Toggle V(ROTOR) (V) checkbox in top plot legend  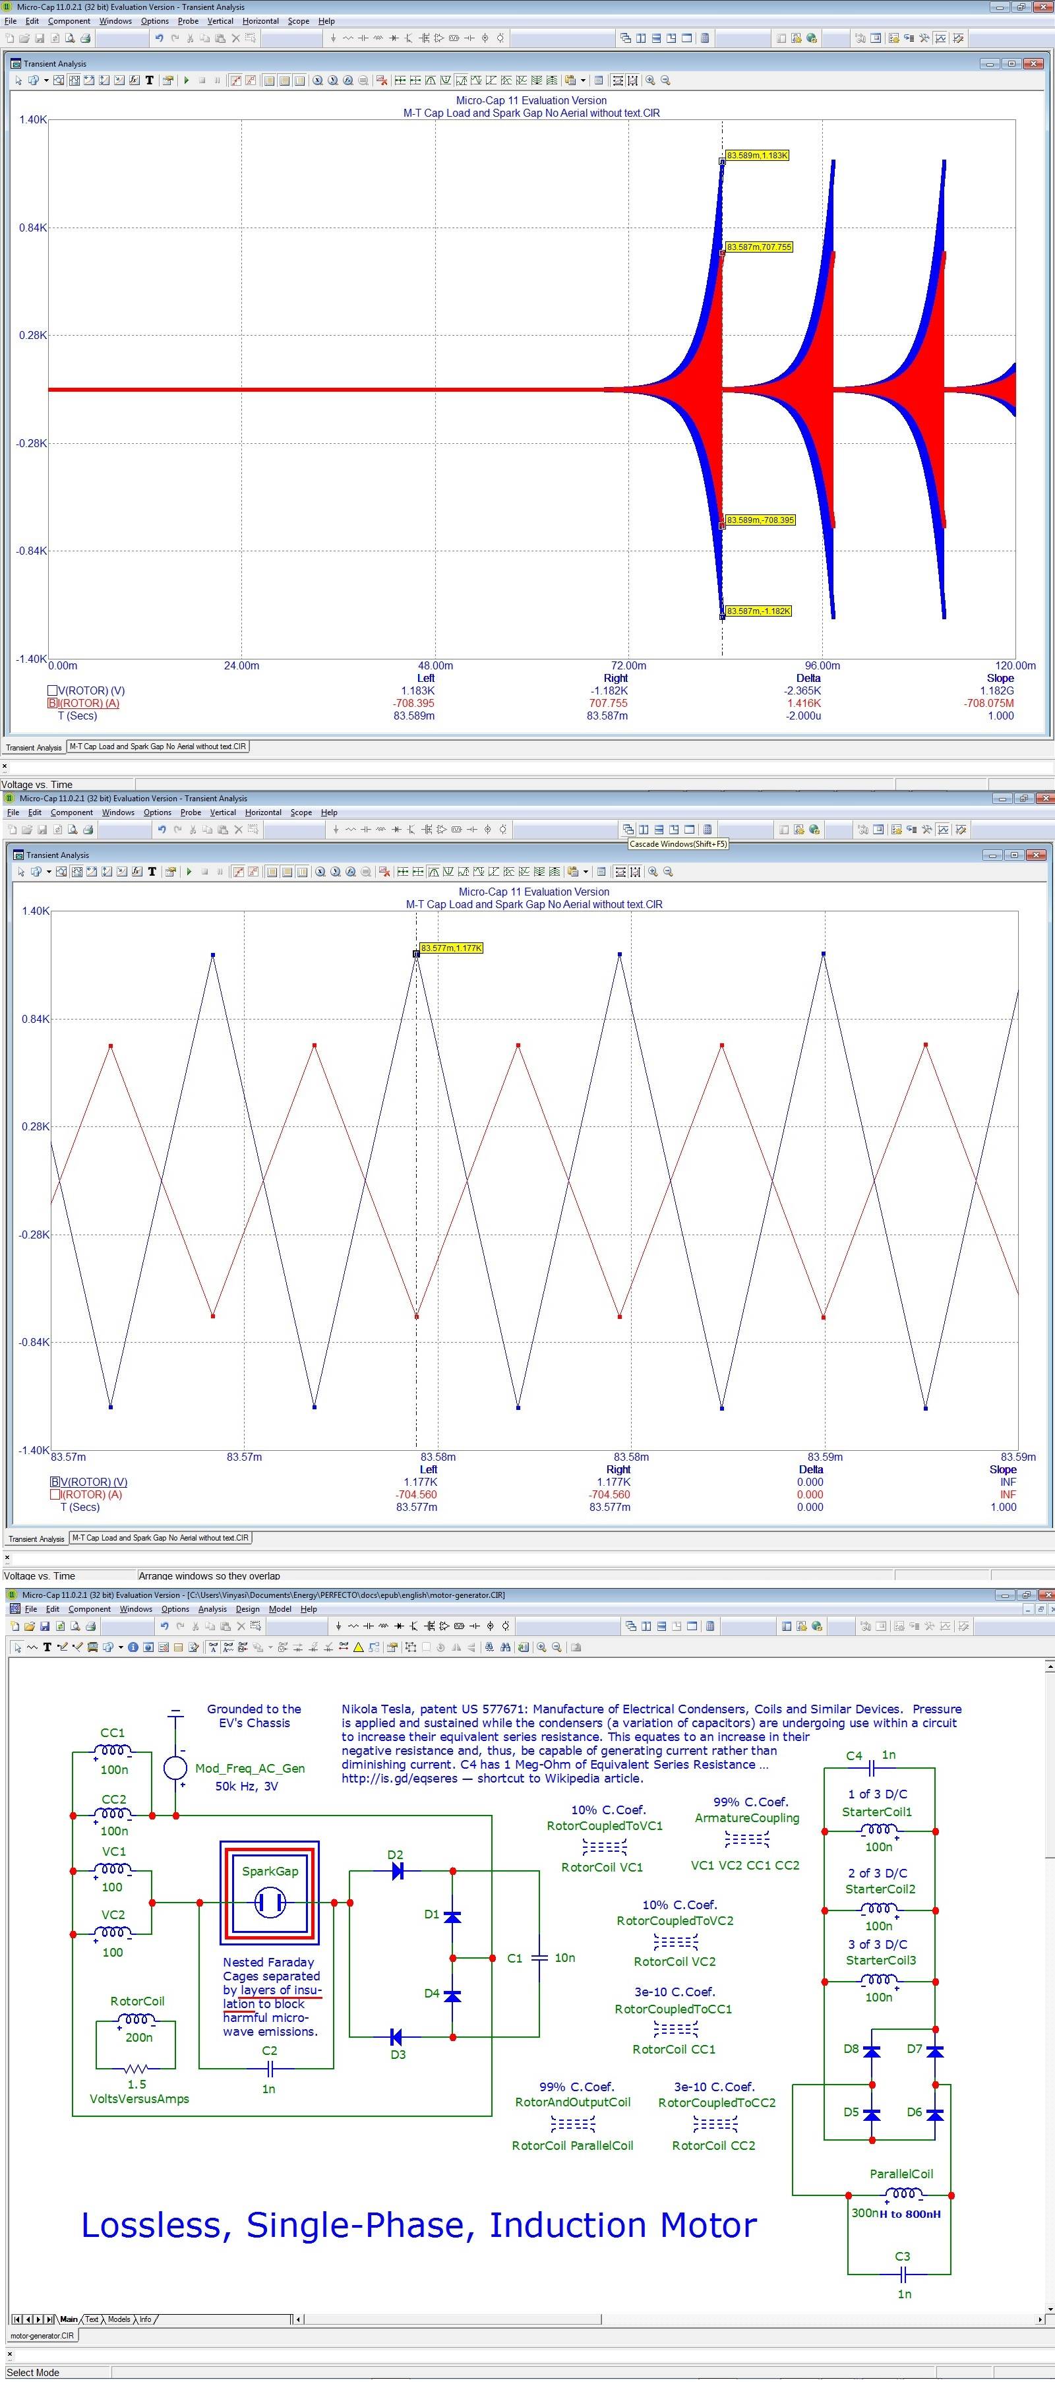(53, 690)
